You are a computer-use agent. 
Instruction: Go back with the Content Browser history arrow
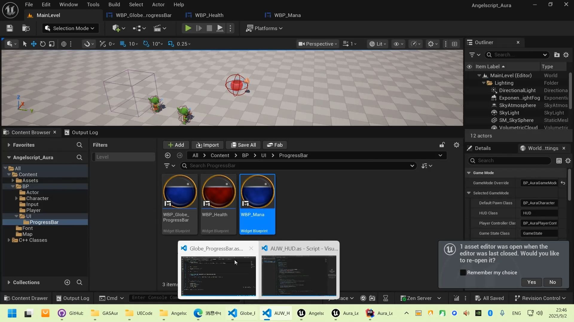click(x=168, y=155)
